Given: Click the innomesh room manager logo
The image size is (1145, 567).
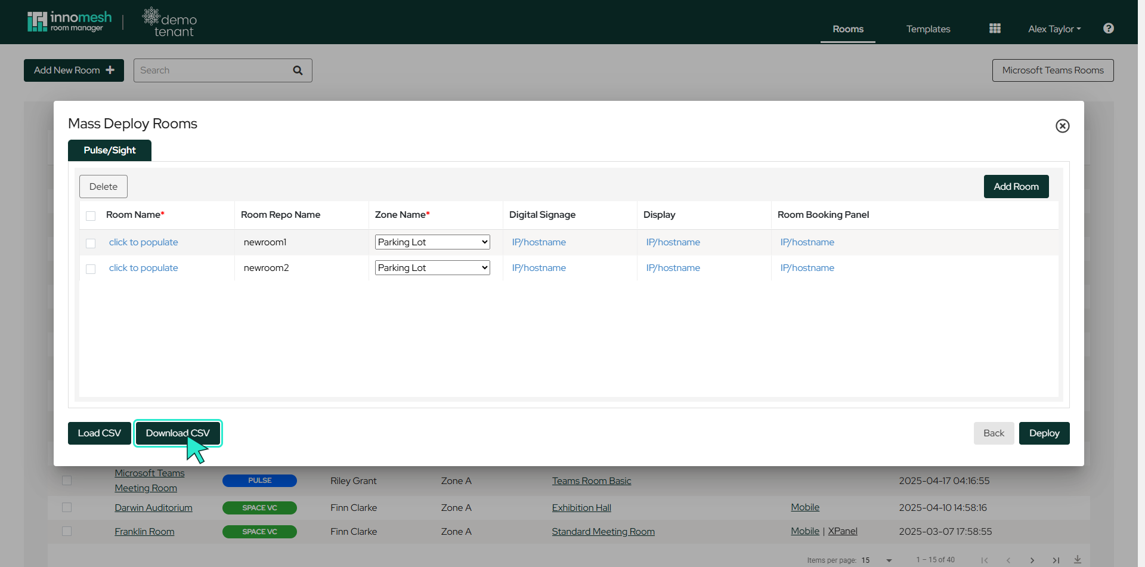Looking at the screenshot, I should tap(69, 21).
